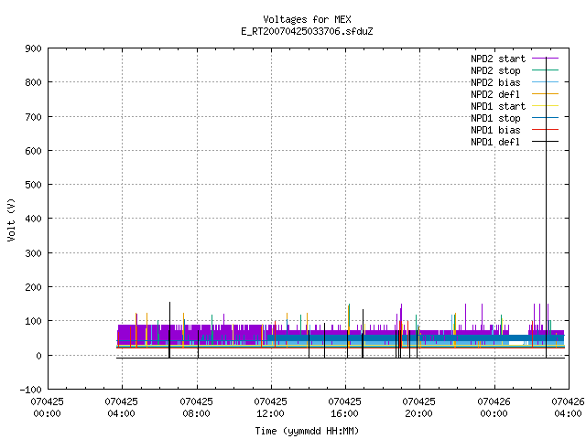586x439 pixels.
Task: Click the light blue NPD2 bias legend line
Action: tap(545, 82)
